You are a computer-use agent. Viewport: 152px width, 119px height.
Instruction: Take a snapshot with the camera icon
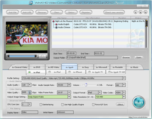point(42,56)
